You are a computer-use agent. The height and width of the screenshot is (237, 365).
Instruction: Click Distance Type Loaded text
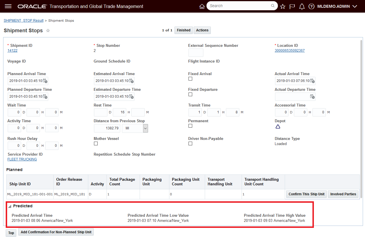point(281,144)
